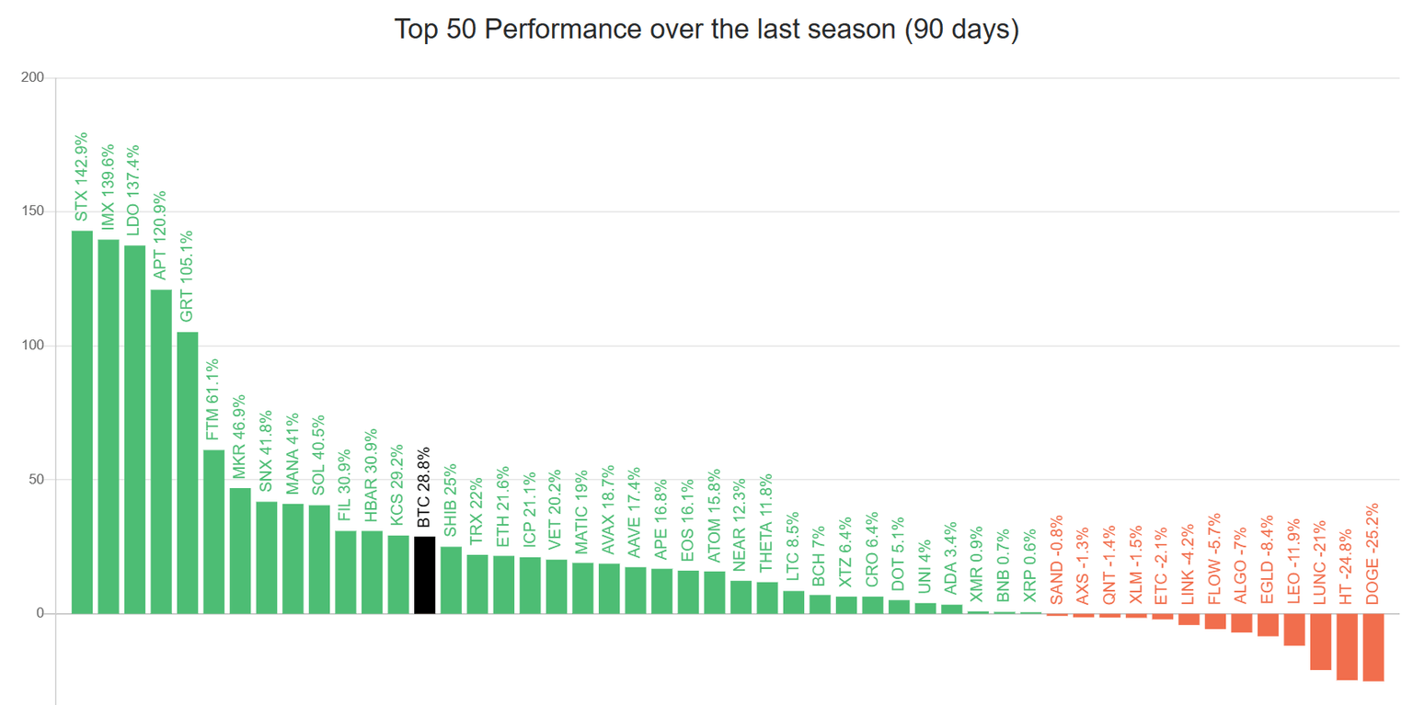1413x705 pixels.
Task: Click the SNX 41.8% bar
Action: (267, 557)
